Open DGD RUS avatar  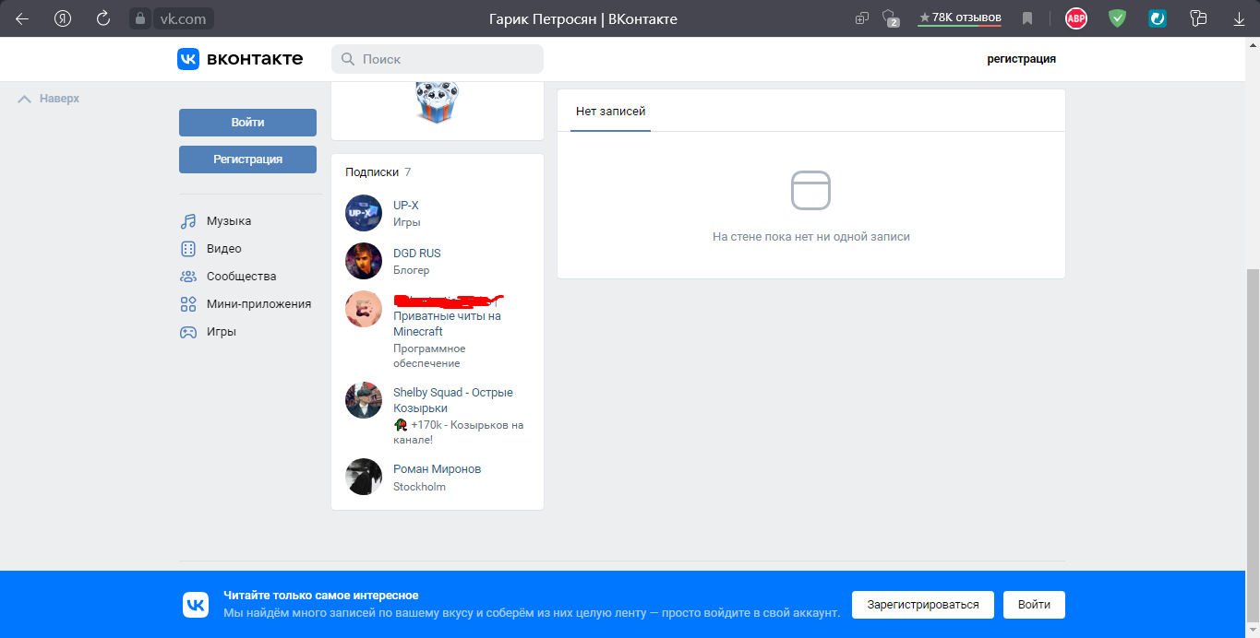click(x=364, y=261)
